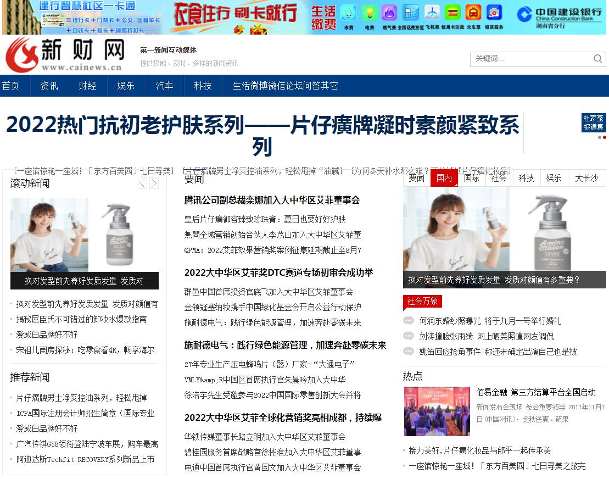
Task: Switch to the 要闻 tab at right panel
Action: (417, 178)
